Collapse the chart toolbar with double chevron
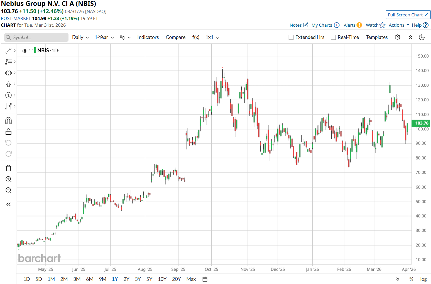The width and height of the screenshot is (431, 284). click(410, 37)
